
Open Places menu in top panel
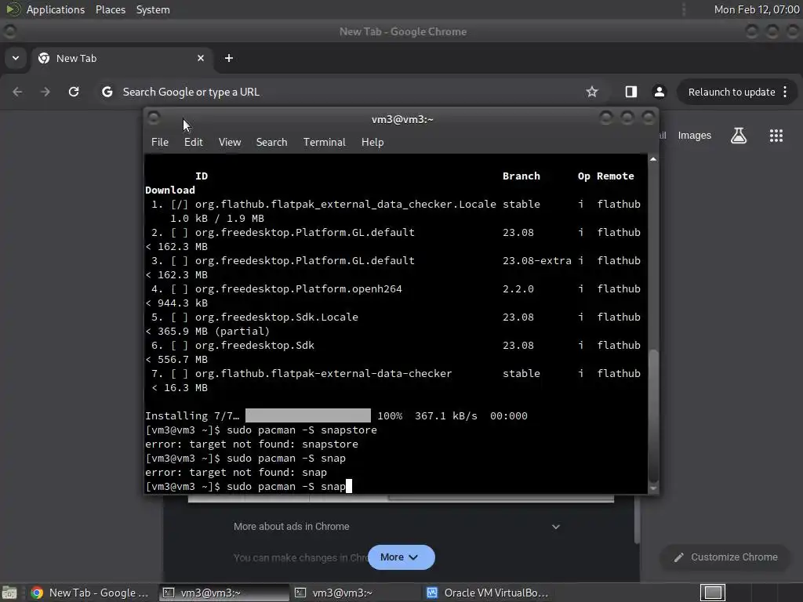coord(110,9)
